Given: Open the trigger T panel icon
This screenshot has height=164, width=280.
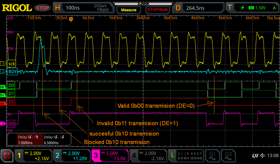Looking at the screenshot, I should coord(230,8).
